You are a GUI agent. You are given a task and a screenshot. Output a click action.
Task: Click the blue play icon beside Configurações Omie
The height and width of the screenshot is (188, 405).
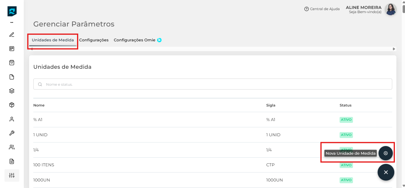tap(159, 40)
